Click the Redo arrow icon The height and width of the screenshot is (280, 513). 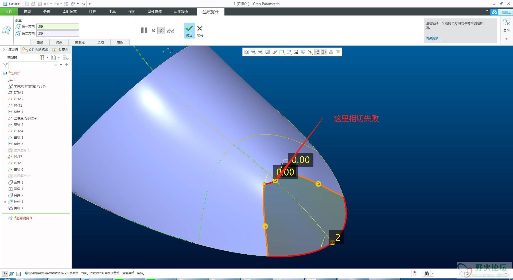(56, 4)
